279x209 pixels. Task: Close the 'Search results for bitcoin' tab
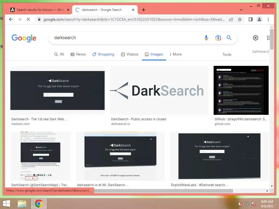pos(68,10)
